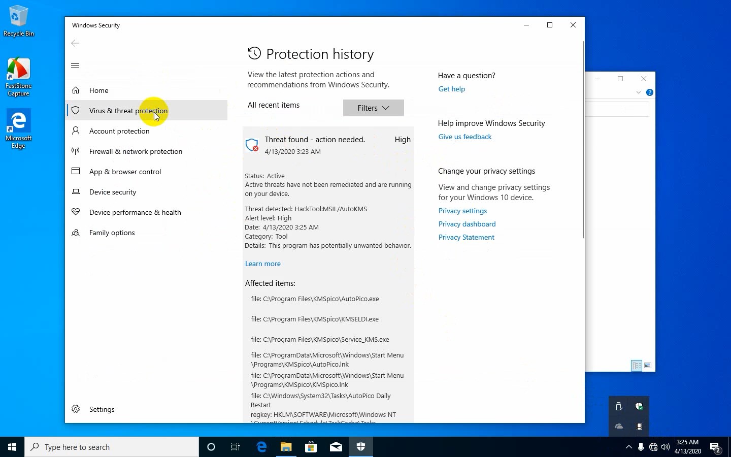Switch to large icons view in background window

[648, 366]
